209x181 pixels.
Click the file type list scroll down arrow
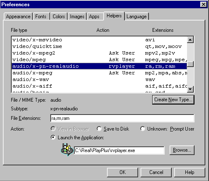pyautogui.click(x=190, y=89)
